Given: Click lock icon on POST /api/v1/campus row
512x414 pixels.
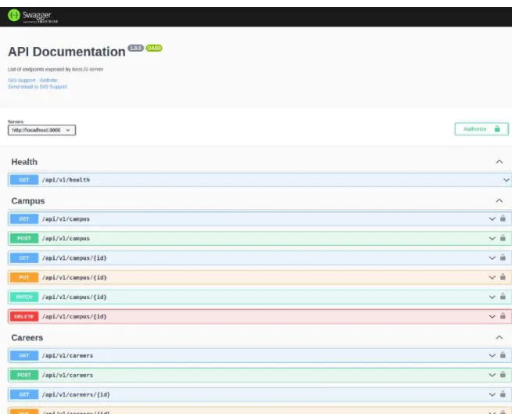Looking at the screenshot, I should [503, 238].
